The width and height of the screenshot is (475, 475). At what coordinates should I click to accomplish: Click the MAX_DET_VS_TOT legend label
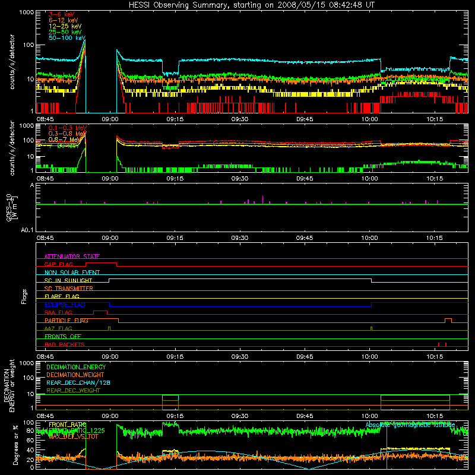coord(73,436)
